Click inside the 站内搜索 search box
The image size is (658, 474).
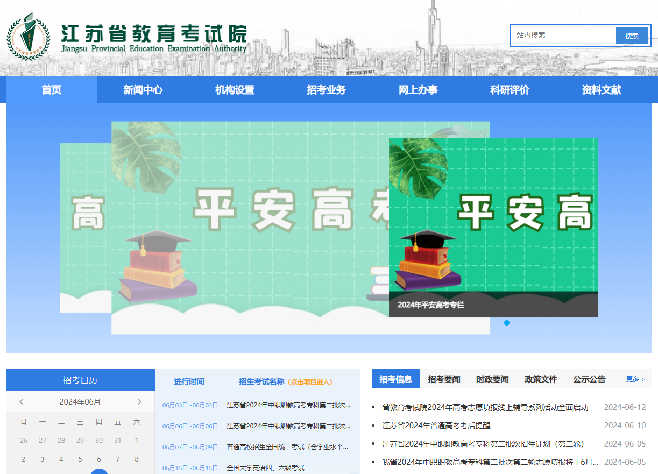[560, 35]
